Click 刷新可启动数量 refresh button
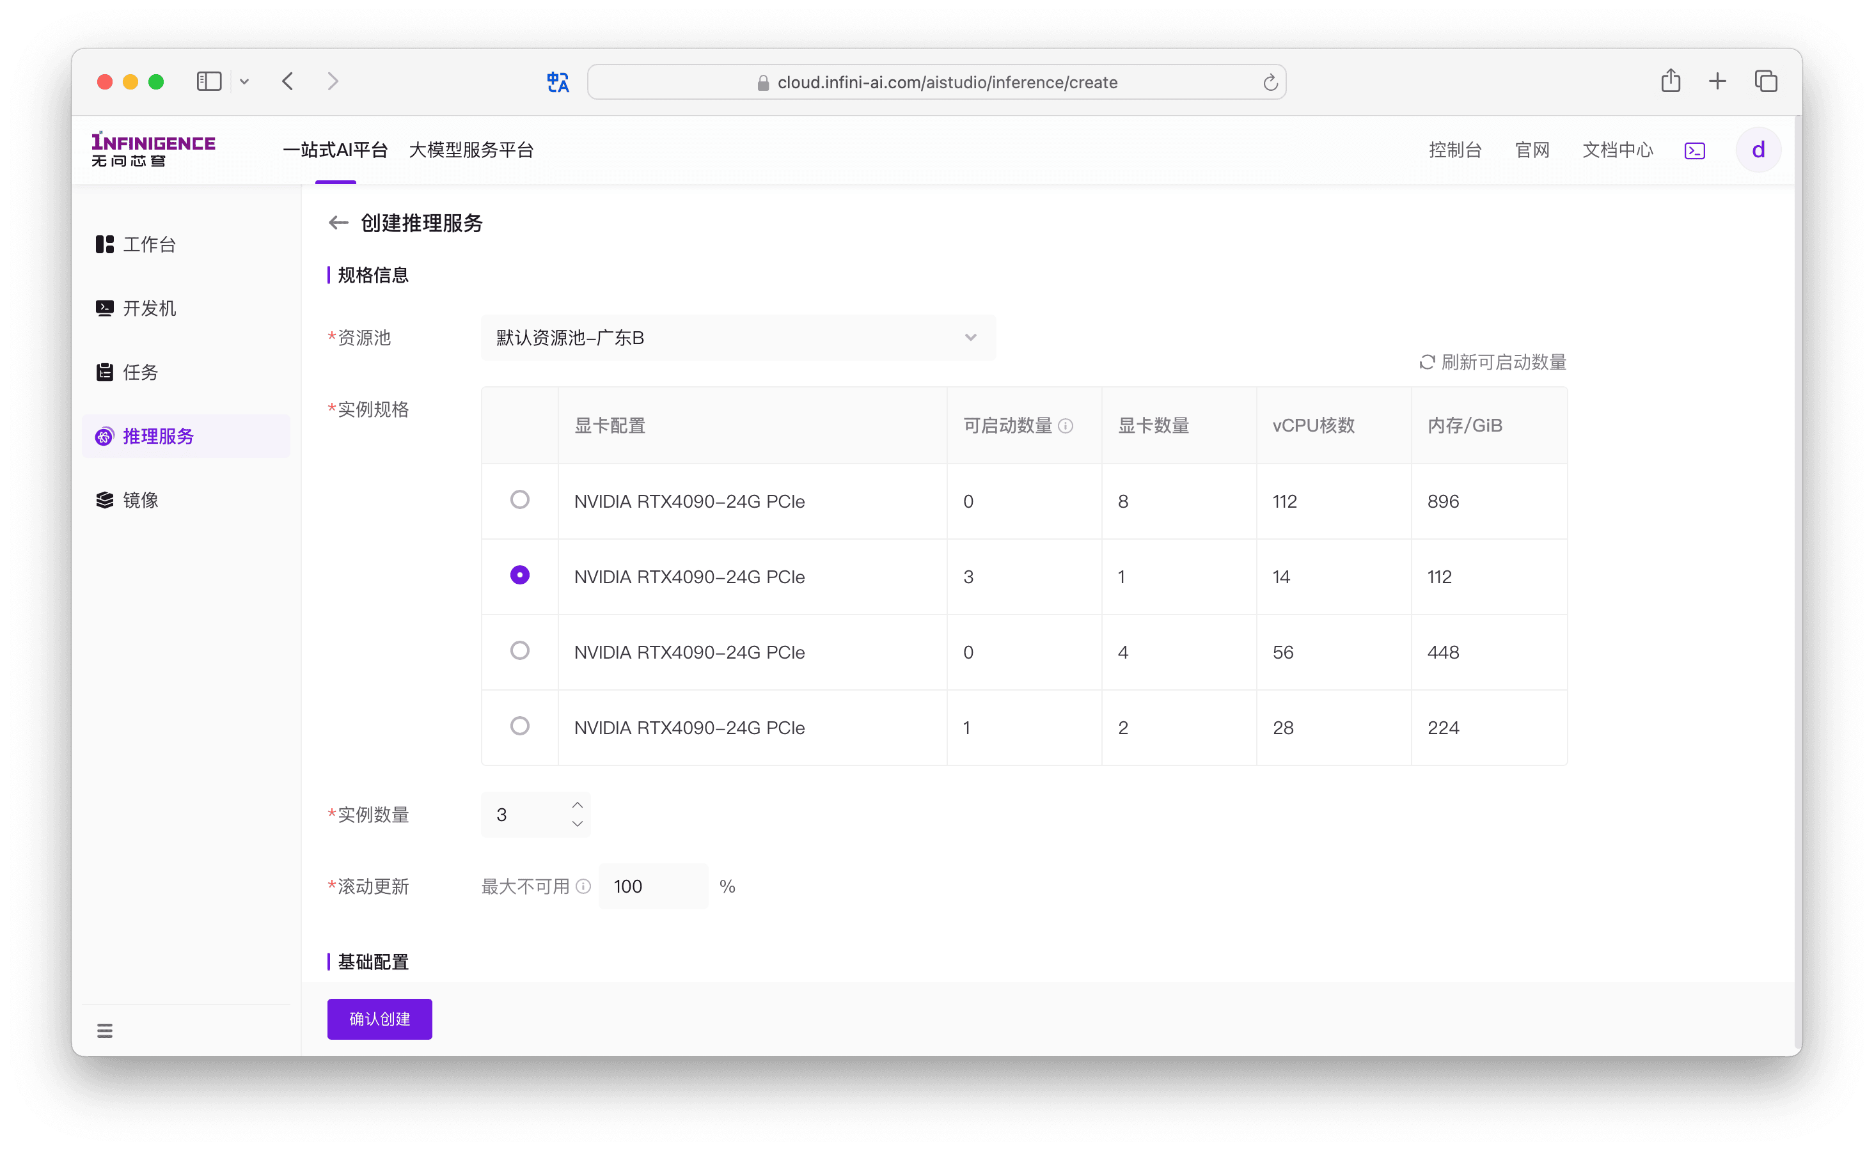The image size is (1874, 1151). 1492,363
